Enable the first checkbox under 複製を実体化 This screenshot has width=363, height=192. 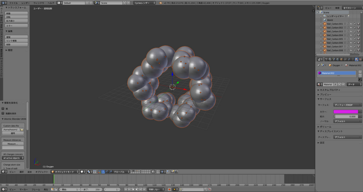pyautogui.click(x=3, y=108)
